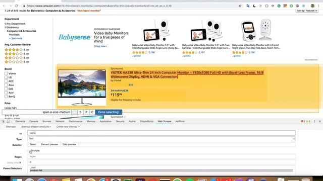Select the 1 star & up filter

coord(17,62)
